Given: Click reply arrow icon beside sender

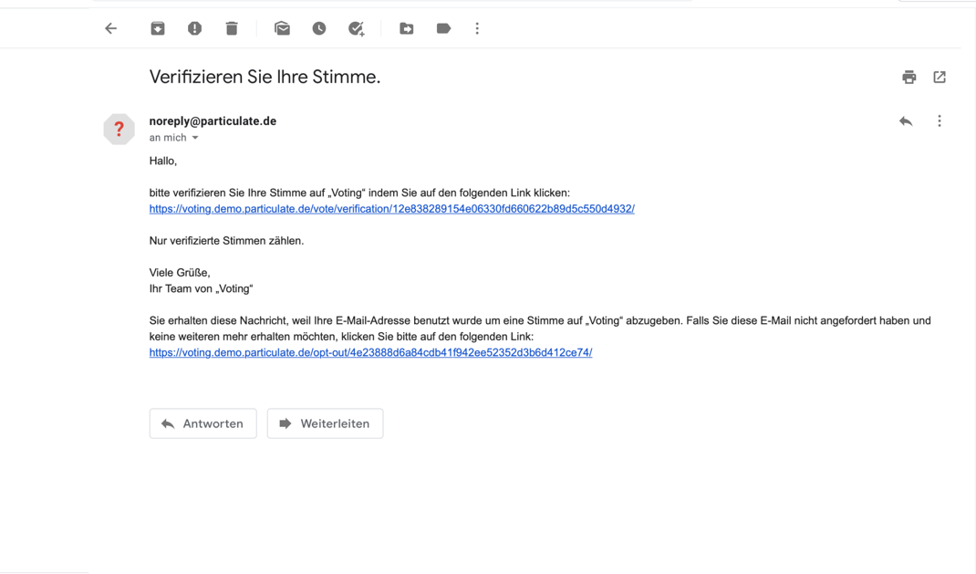Looking at the screenshot, I should tap(906, 121).
